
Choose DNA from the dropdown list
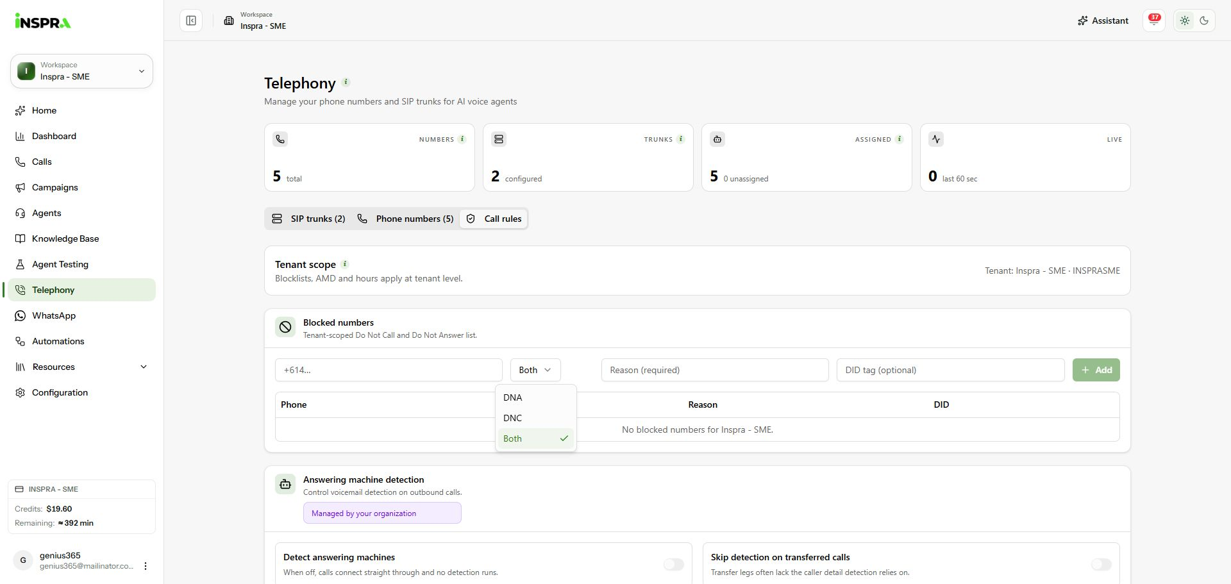535,397
